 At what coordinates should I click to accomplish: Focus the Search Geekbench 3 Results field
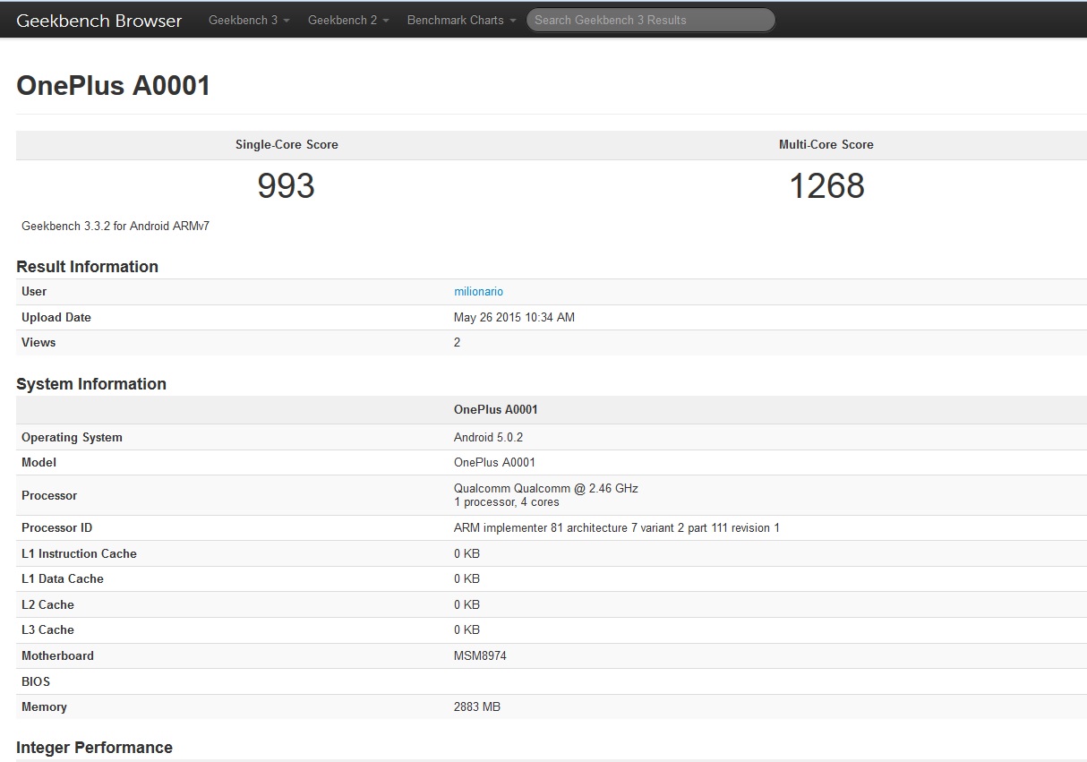coord(651,20)
